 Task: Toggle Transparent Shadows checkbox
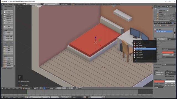[155, 74]
